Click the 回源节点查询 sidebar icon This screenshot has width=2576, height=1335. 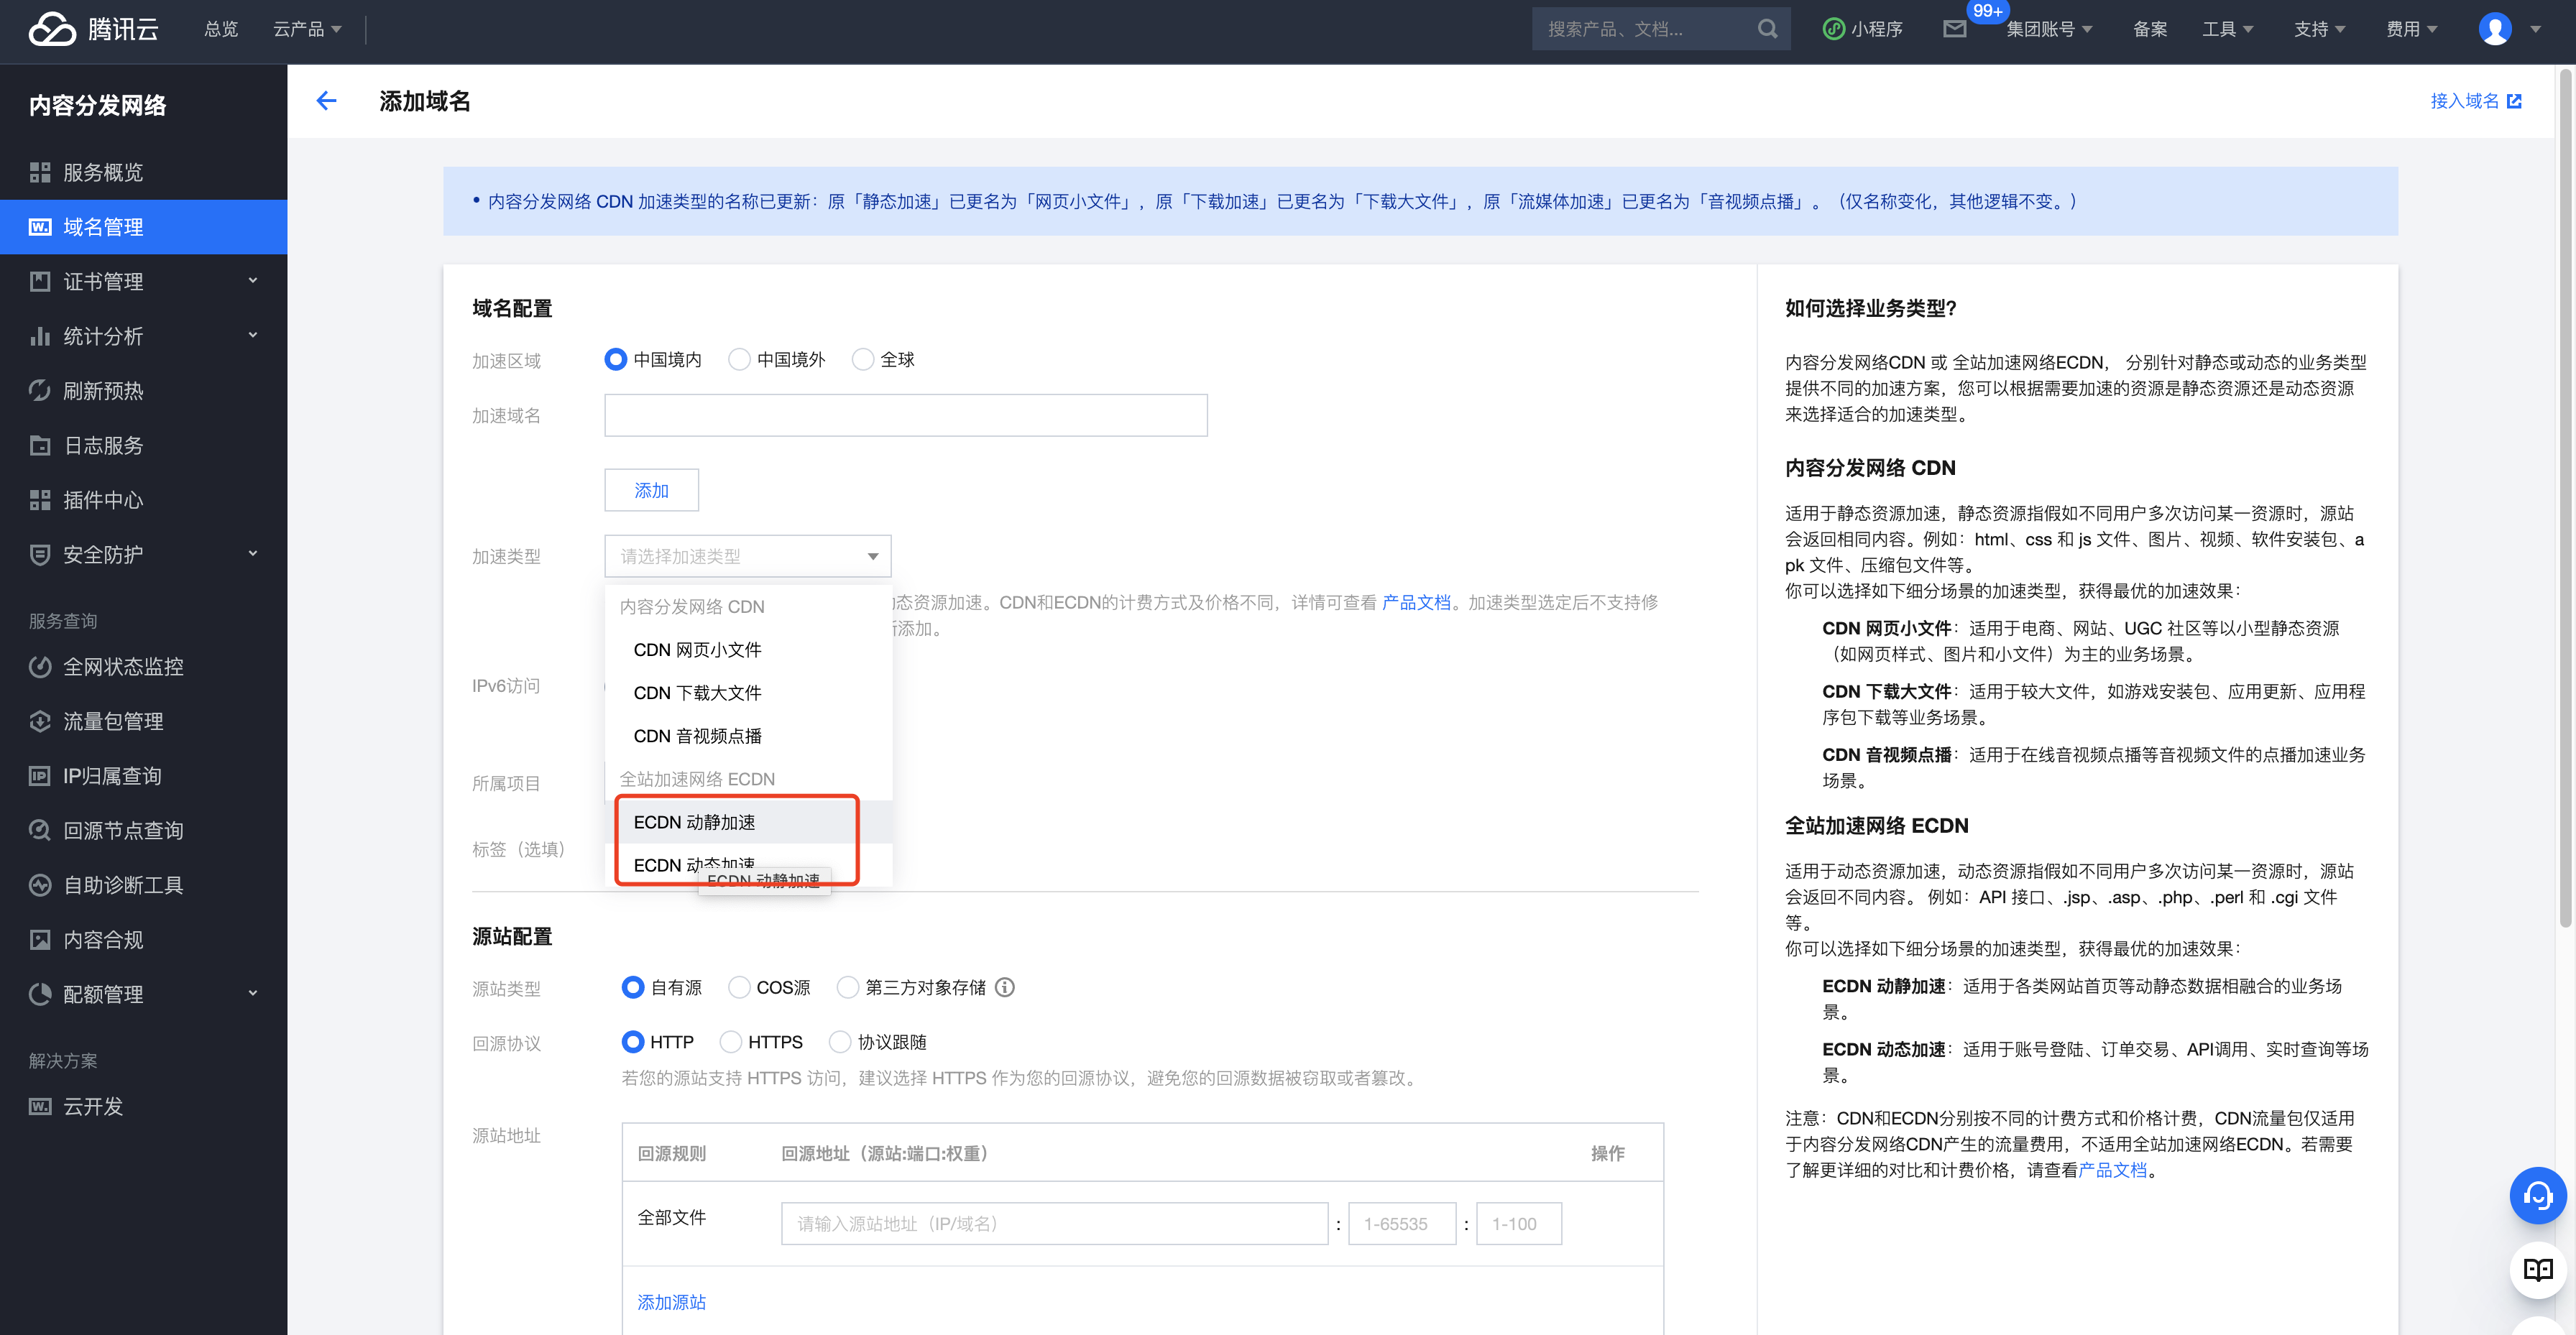pos(40,830)
